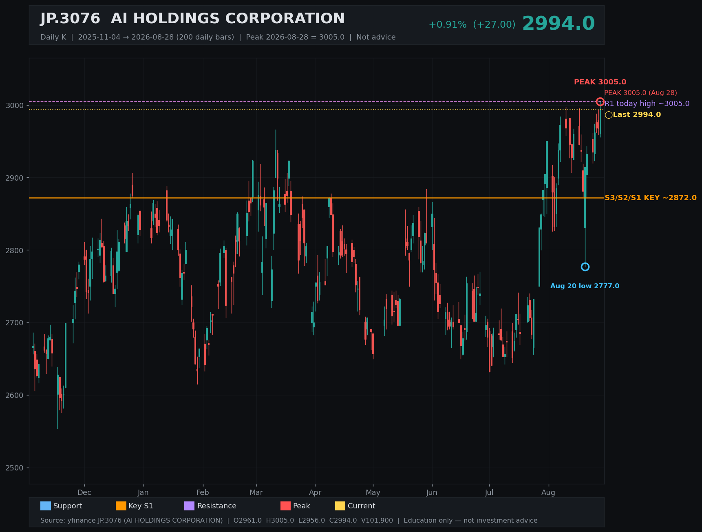Select the "Last 2994.0" annotation
The image size is (702, 532).
coord(637,115)
